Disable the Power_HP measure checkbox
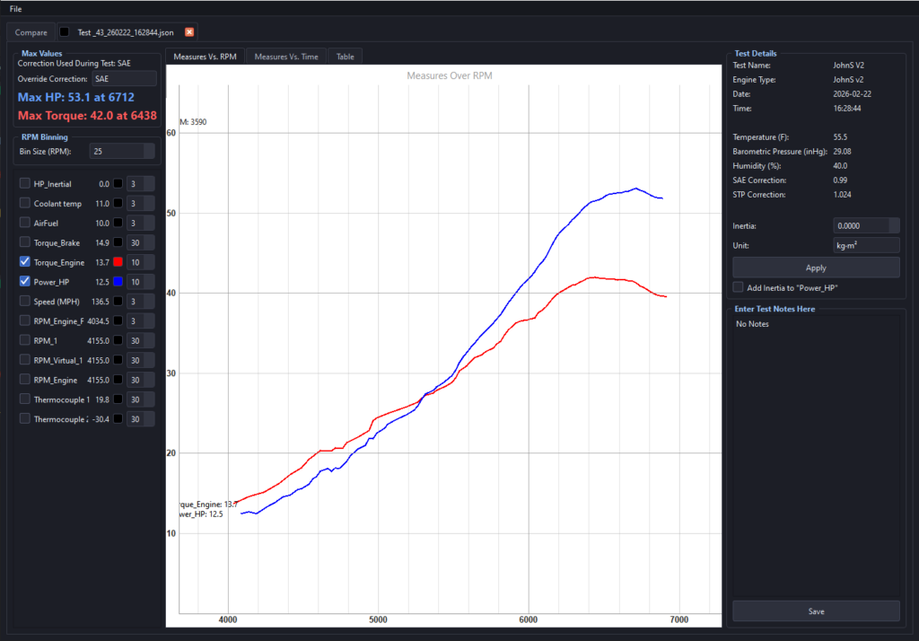This screenshot has height=641, width=919. pyautogui.click(x=24, y=281)
